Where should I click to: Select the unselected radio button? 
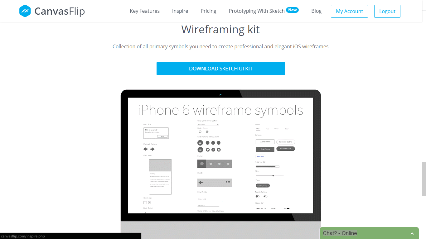click(x=200, y=132)
